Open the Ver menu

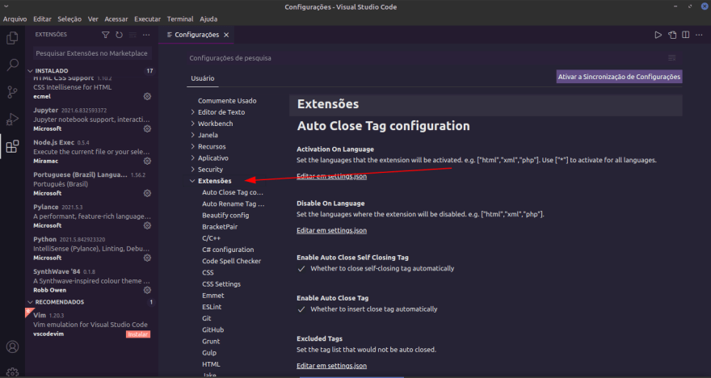(93, 19)
